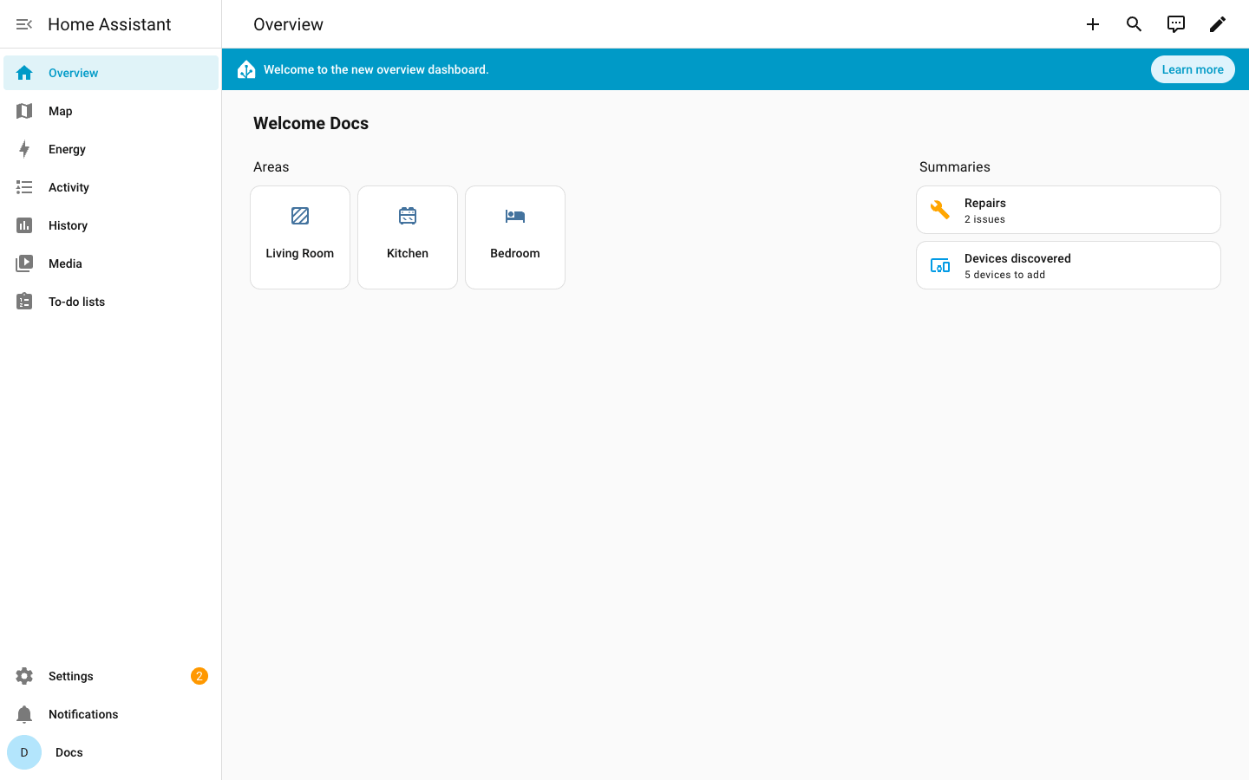This screenshot has height=780, width=1249.
Task: Open the Assist chat bubble icon
Action: [1176, 24]
